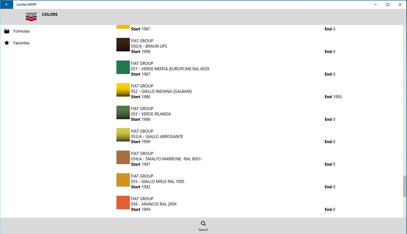This screenshot has height=234, width=407.
Task: Click the Lechler logo icon
Action: [31, 17]
